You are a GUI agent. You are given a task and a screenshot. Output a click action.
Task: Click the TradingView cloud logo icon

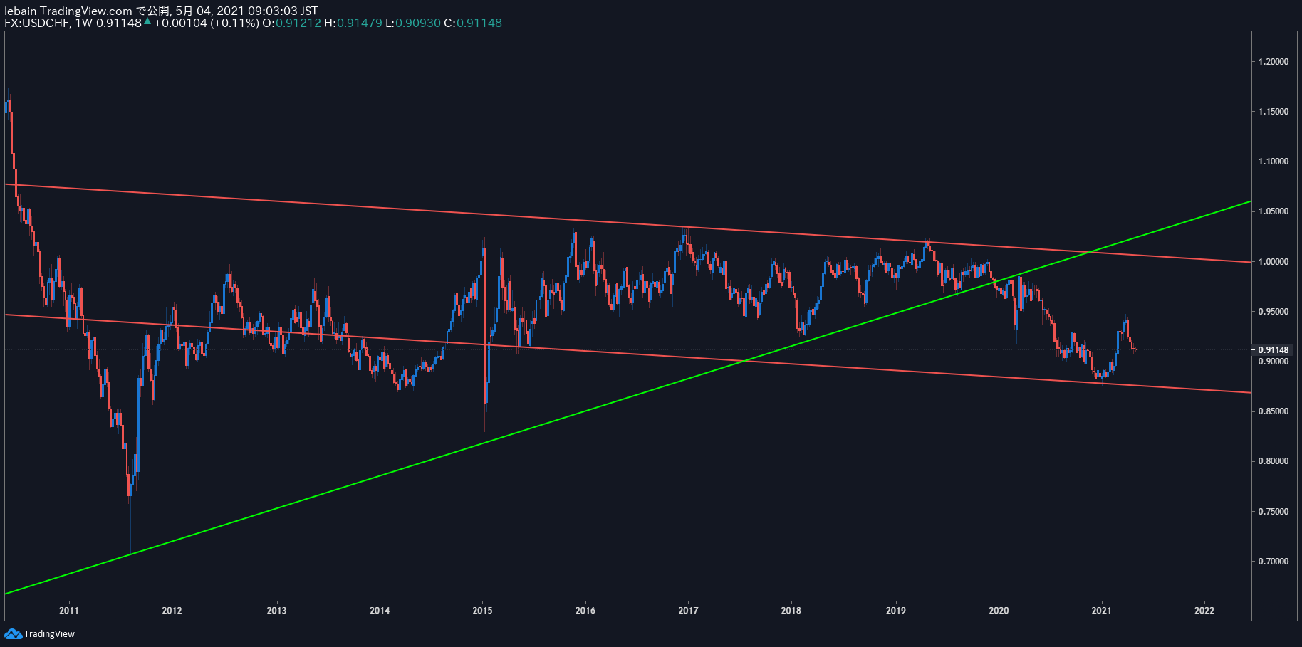pyautogui.click(x=13, y=633)
